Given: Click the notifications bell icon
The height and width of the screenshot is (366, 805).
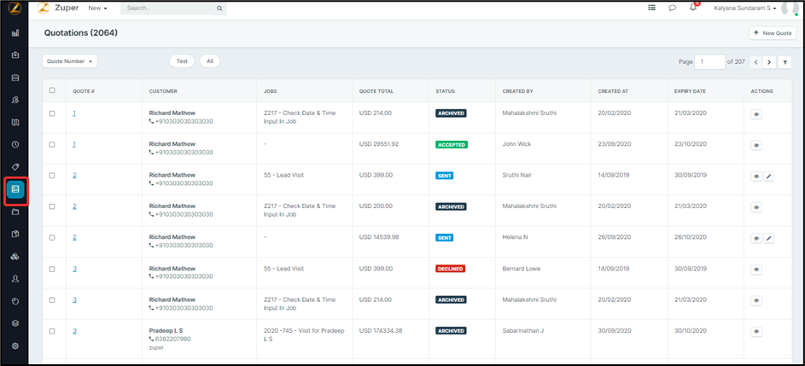Looking at the screenshot, I should click(x=693, y=8).
